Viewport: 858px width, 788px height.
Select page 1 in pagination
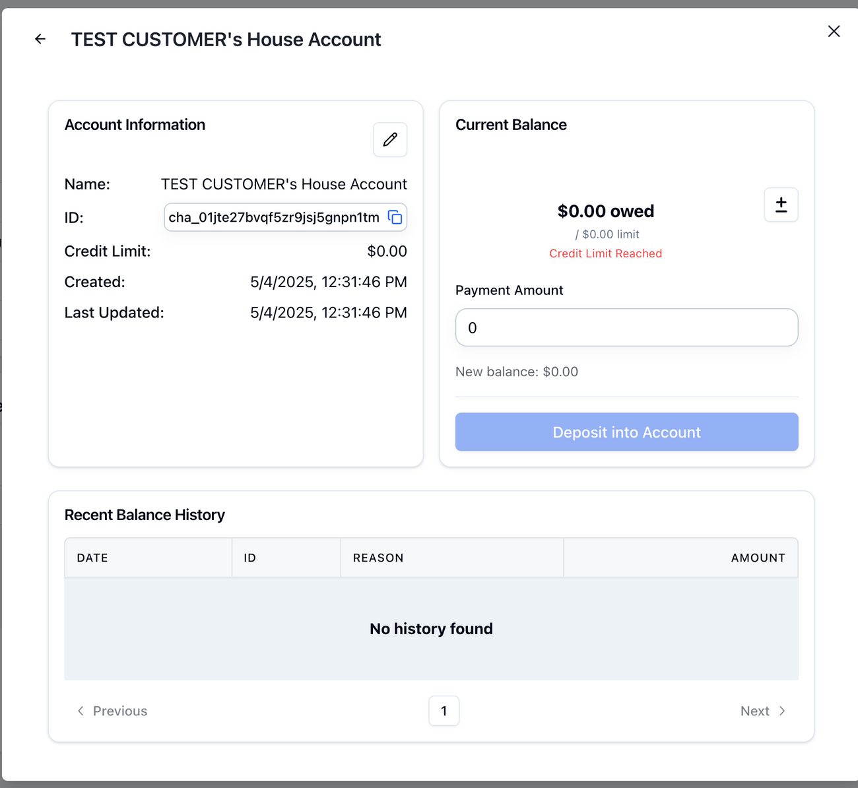coord(444,711)
